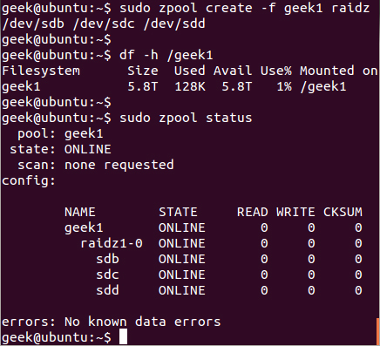Click the 'sdc' device name
The height and width of the screenshot is (346, 380).
pyautogui.click(x=107, y=275)
